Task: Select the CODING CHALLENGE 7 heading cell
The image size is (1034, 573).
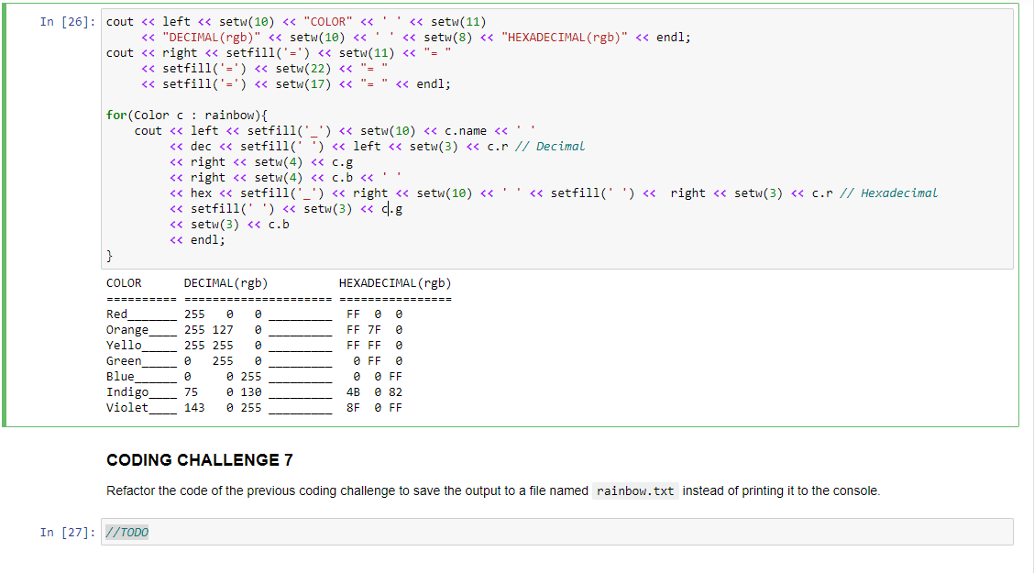Action: [200, 460]
